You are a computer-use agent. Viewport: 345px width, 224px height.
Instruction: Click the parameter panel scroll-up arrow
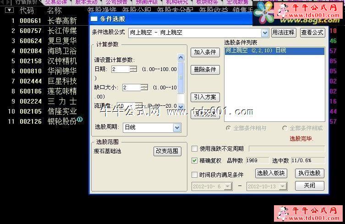tap(181, 58)
